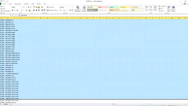Decrease the font size with the small A
The height and width of the screenshot is (106, 188).
[x=31, y=7]
